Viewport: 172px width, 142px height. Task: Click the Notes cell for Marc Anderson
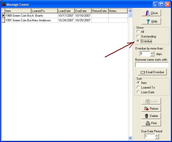(x=118, y=20)
